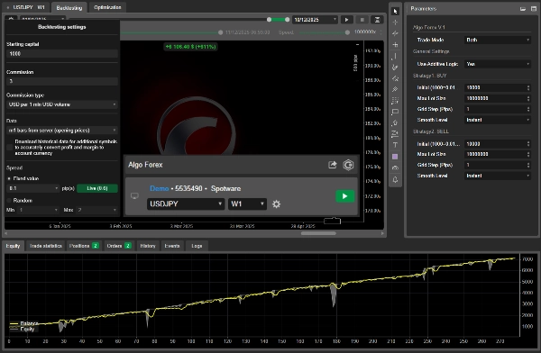
Task: Open the Data source dropdown
Action: click(x=62, y=131)
